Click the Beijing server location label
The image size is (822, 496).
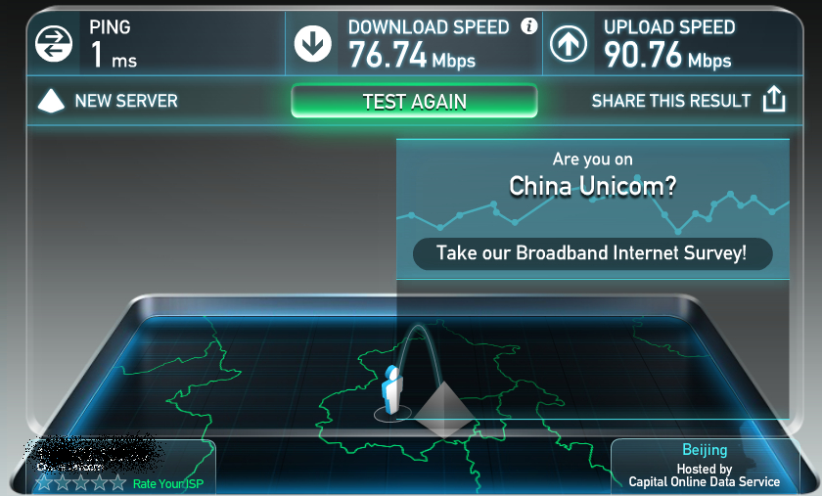(x=705, y=450)
